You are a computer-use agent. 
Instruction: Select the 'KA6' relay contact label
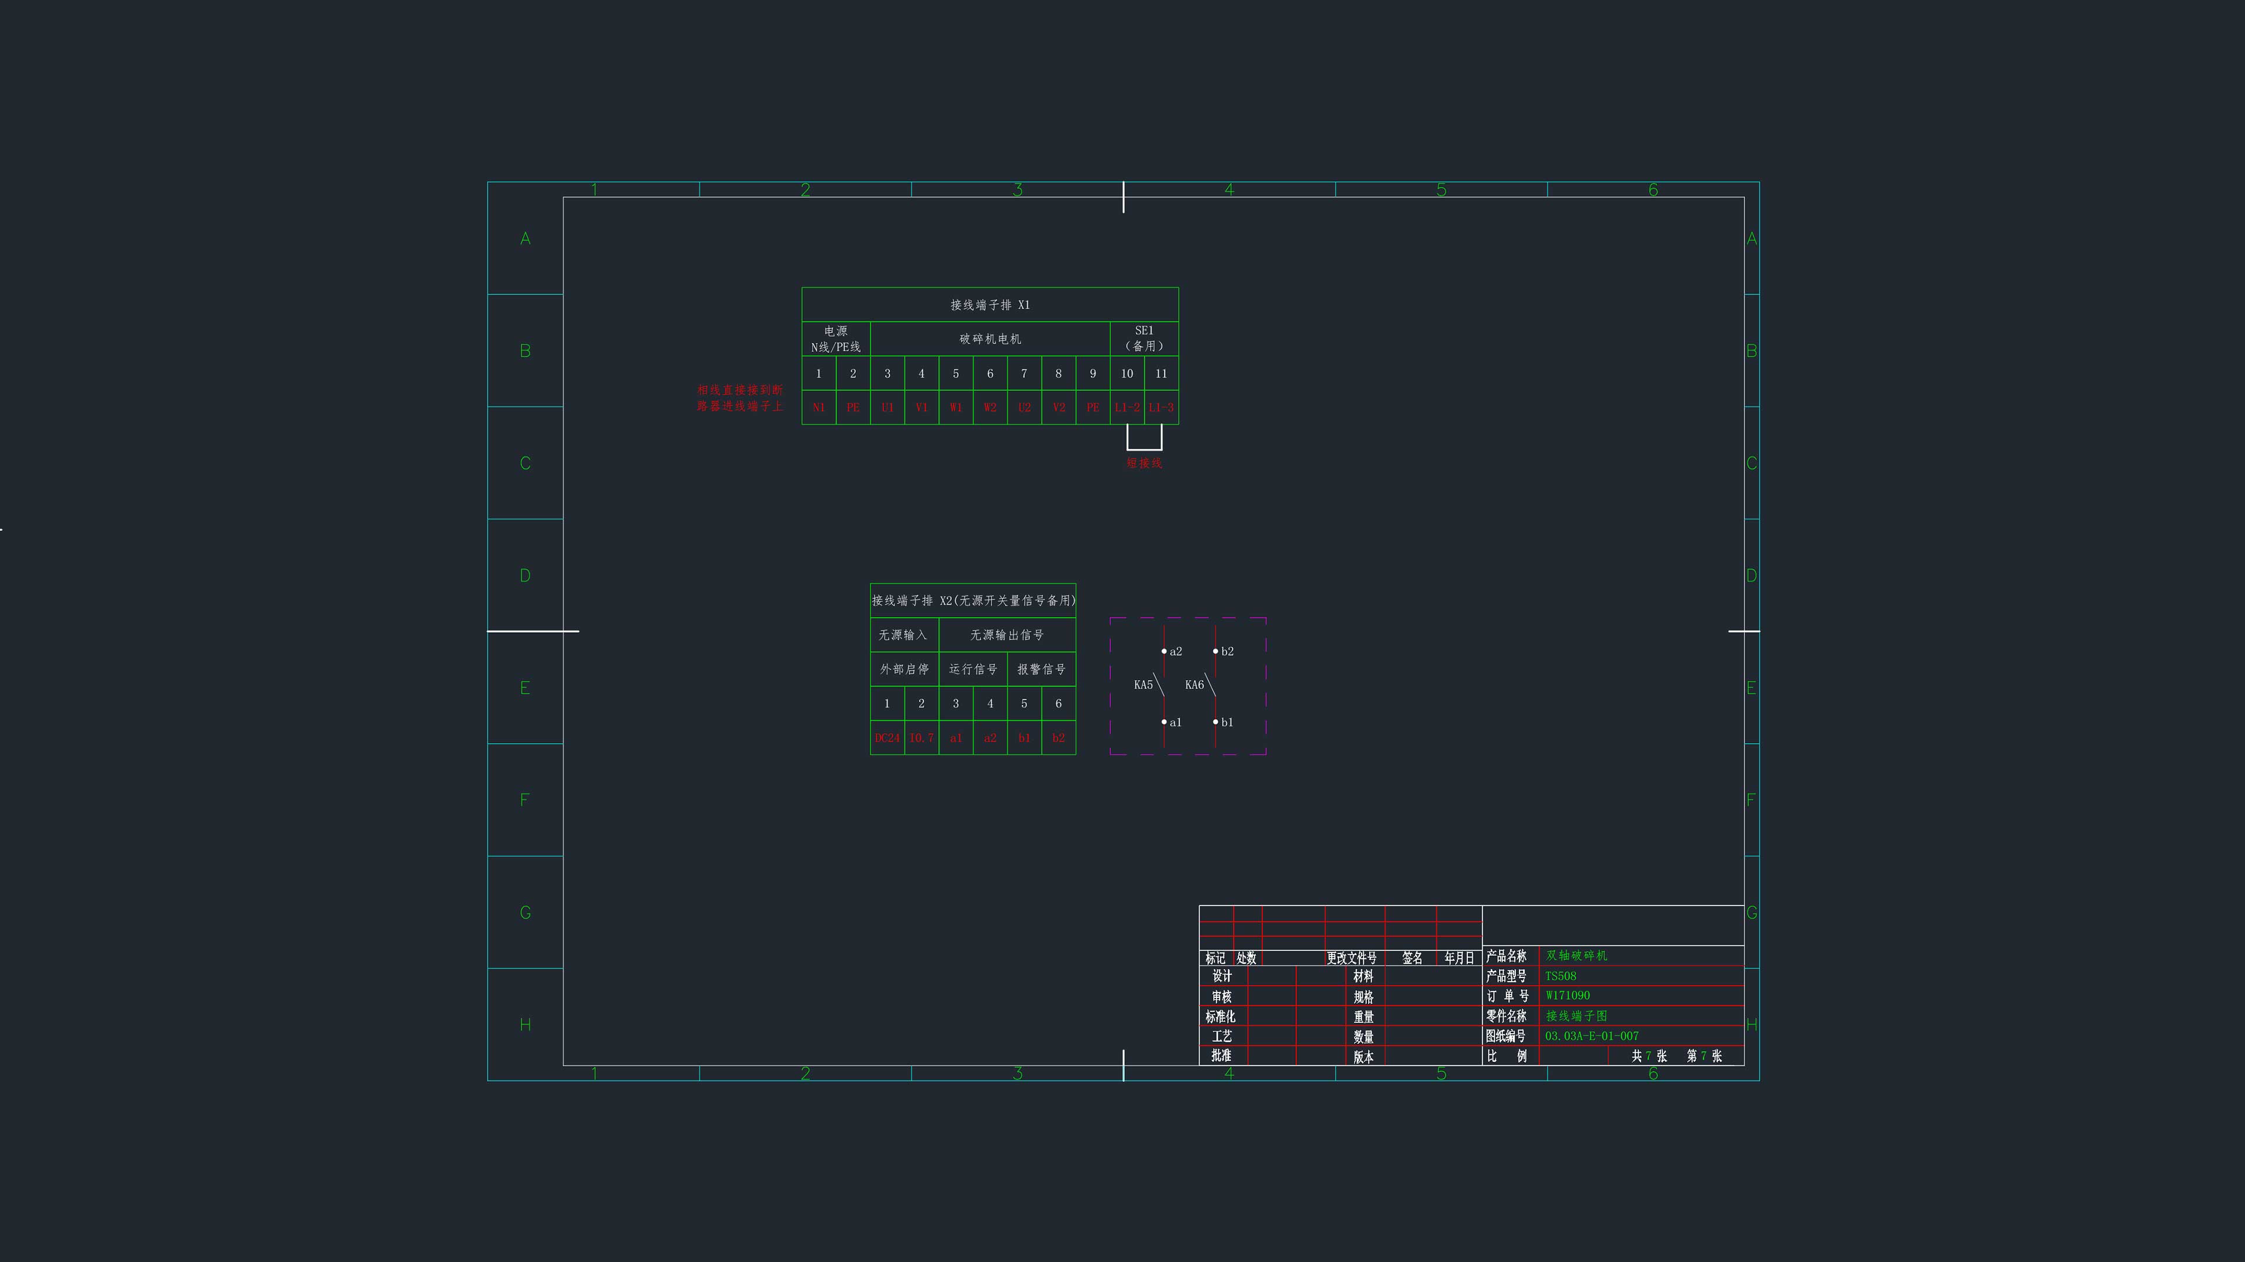(x=1195, y=685)
